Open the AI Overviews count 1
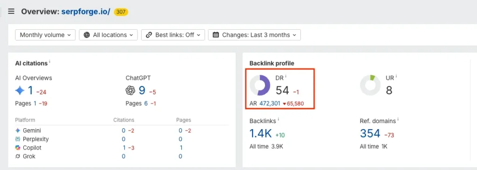The width and height of the screenshot is (477, 170). (x=30, y=91)
